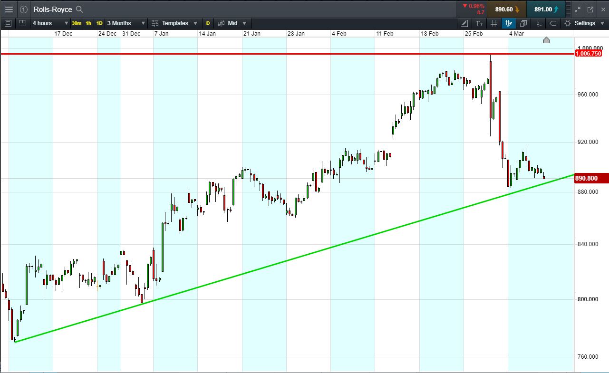Toggle the chart gridlines icon
609x373 pixels.
pyautogui.click(x=493, y=23)
